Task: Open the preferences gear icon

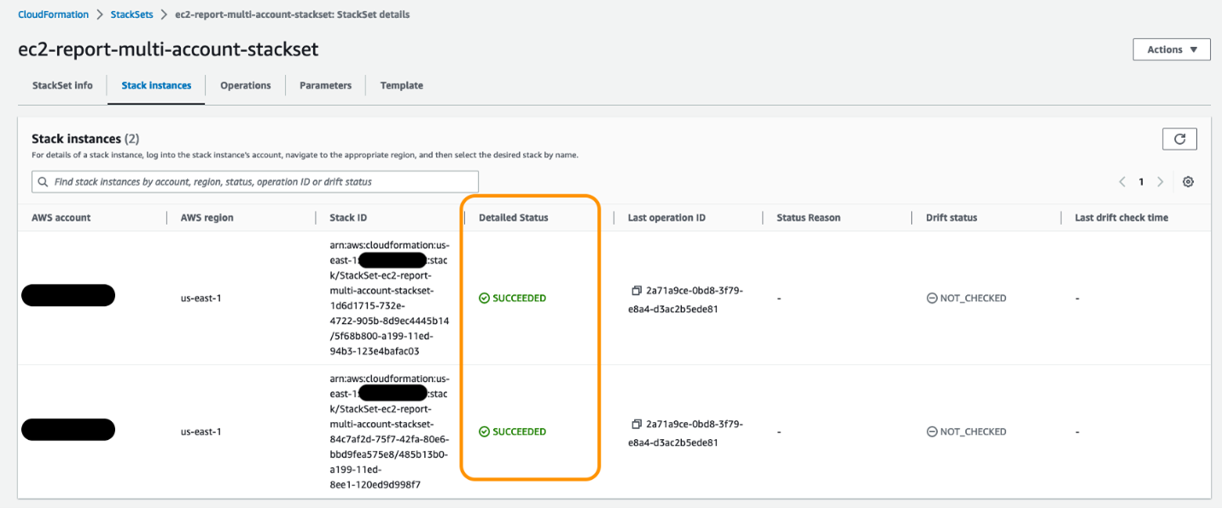Action: tap(1188, 182)
